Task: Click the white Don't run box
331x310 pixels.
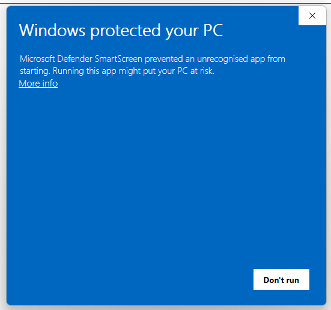Action: point(281,279)
